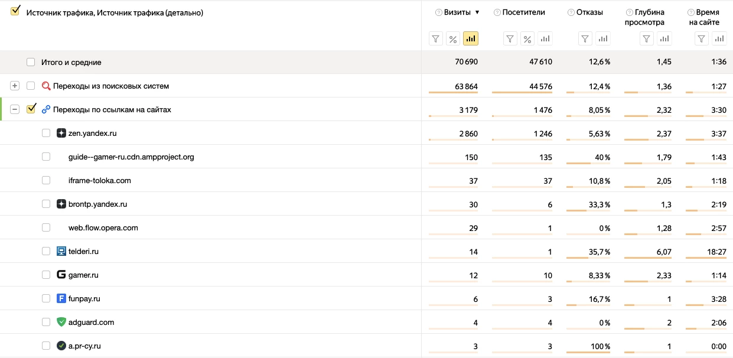The width and height of the screenshot is (733, 358).
Task: Check the Итого и средние checkbox
Action: 31,62
